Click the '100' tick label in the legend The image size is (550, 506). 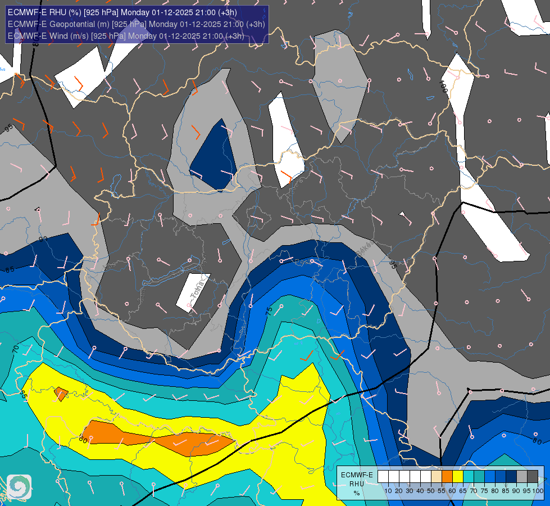538,491
